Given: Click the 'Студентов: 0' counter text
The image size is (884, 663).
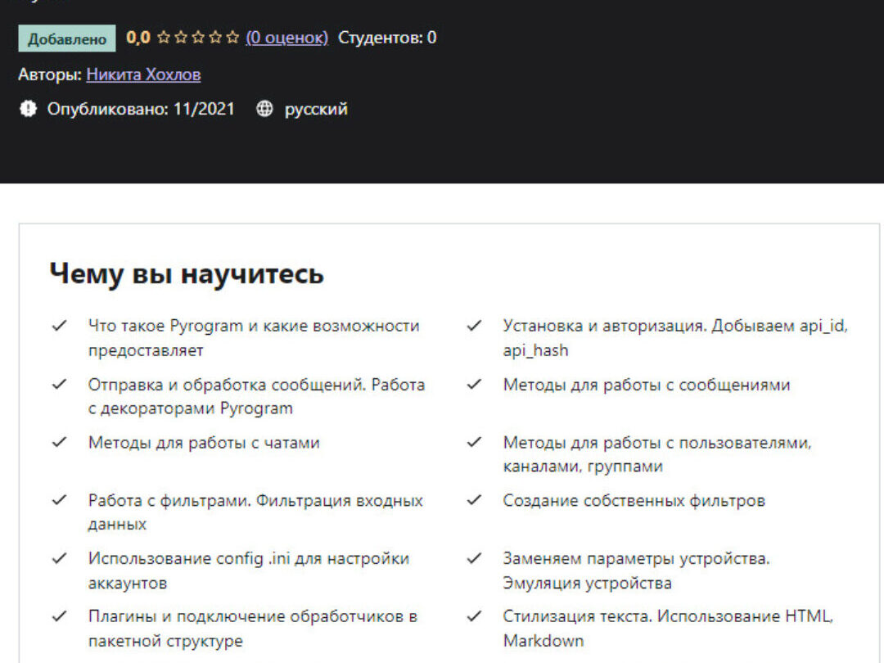Looking at the screenshot, I should (x=387, y=38).
